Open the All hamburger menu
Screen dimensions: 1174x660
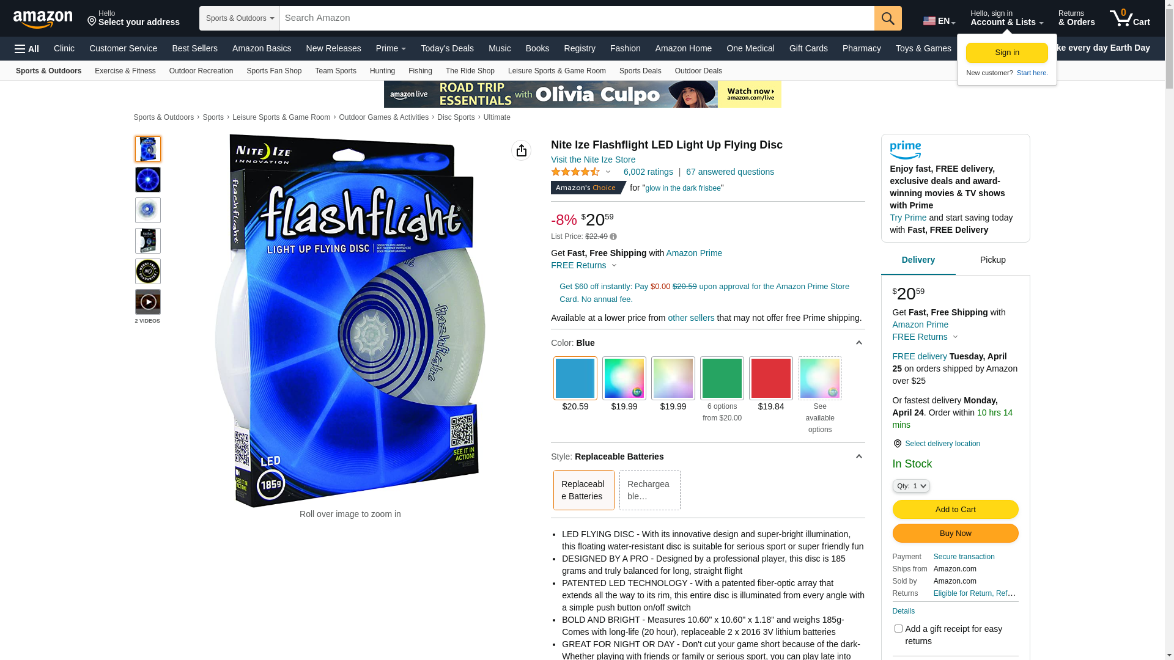[x=27, y=49]
